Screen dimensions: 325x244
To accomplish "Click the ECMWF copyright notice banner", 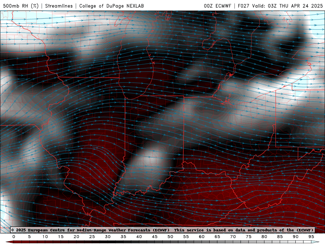I will pyautogui.click(x=162, y=230).
